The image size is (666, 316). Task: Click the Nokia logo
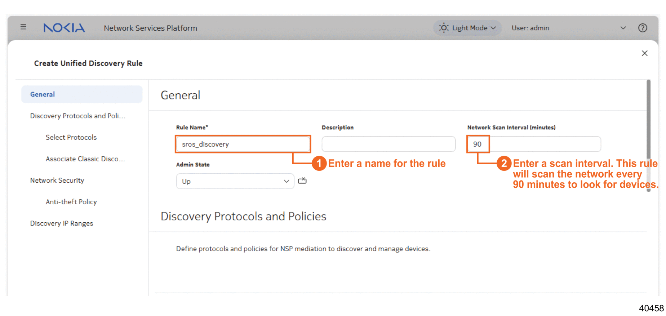click(64, 28)
